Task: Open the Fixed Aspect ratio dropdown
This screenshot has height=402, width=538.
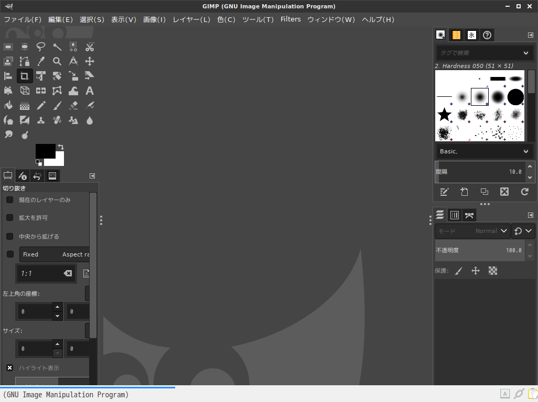Action: pyautogui.click(x=55, y=254)
